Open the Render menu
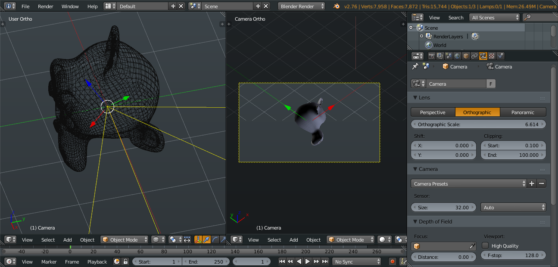The width and height of the screenshot is (558, 267). point(45,6)
